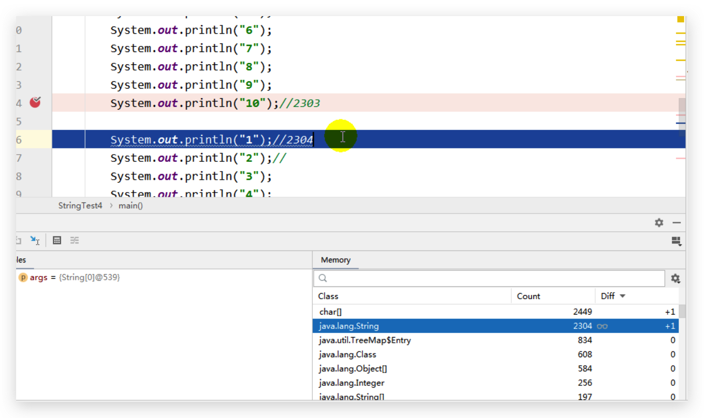Click the parameter icon beside args variable

(x=23, y=277)
